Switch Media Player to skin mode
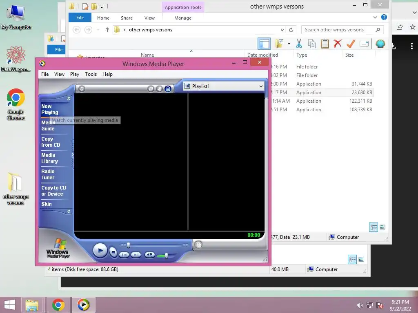The height and width of the screenshot is (313, 418). pos(198,245)
